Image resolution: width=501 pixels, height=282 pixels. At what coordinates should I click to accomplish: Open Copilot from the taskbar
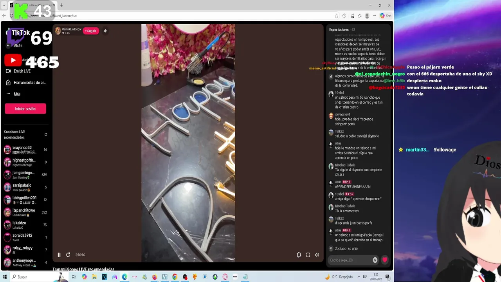coord(84,277)
